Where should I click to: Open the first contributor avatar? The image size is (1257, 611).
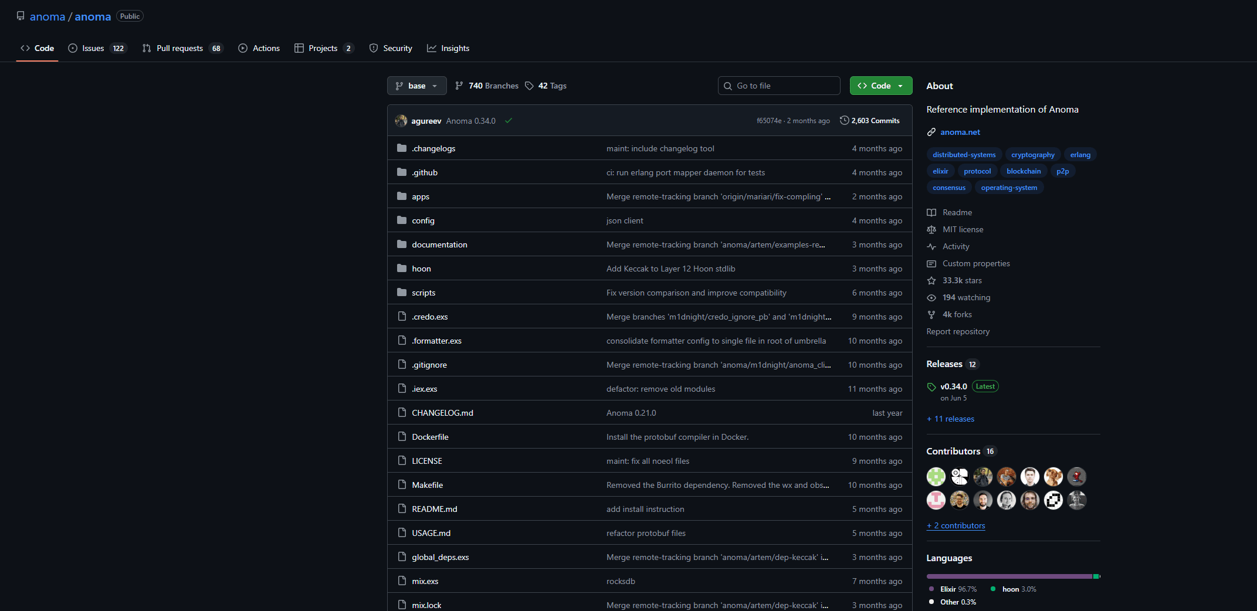coord(936,477)
